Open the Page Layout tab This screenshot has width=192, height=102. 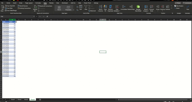click(x=29, y=3)
